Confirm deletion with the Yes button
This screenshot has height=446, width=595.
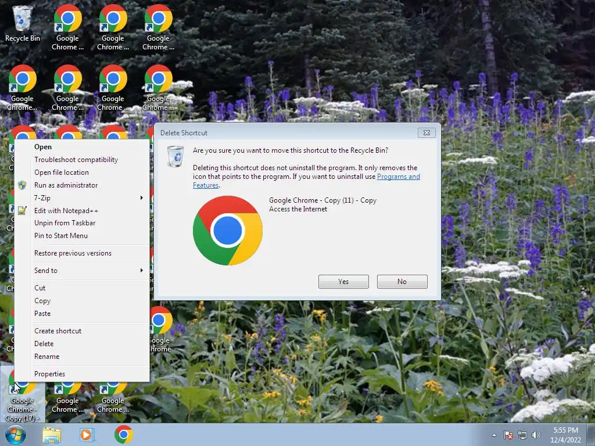(343, 282)
